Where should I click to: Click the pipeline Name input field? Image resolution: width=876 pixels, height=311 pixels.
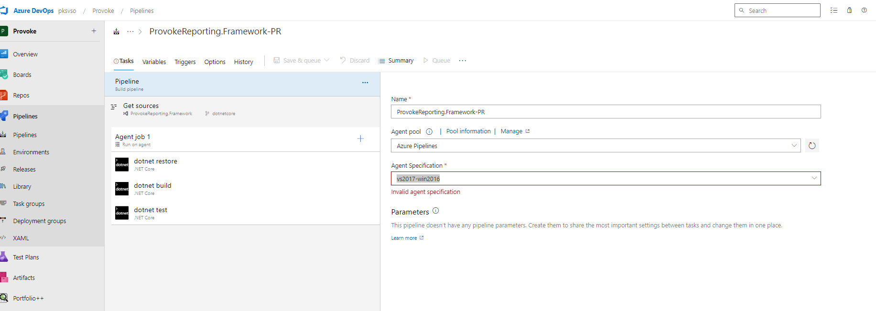606,112
